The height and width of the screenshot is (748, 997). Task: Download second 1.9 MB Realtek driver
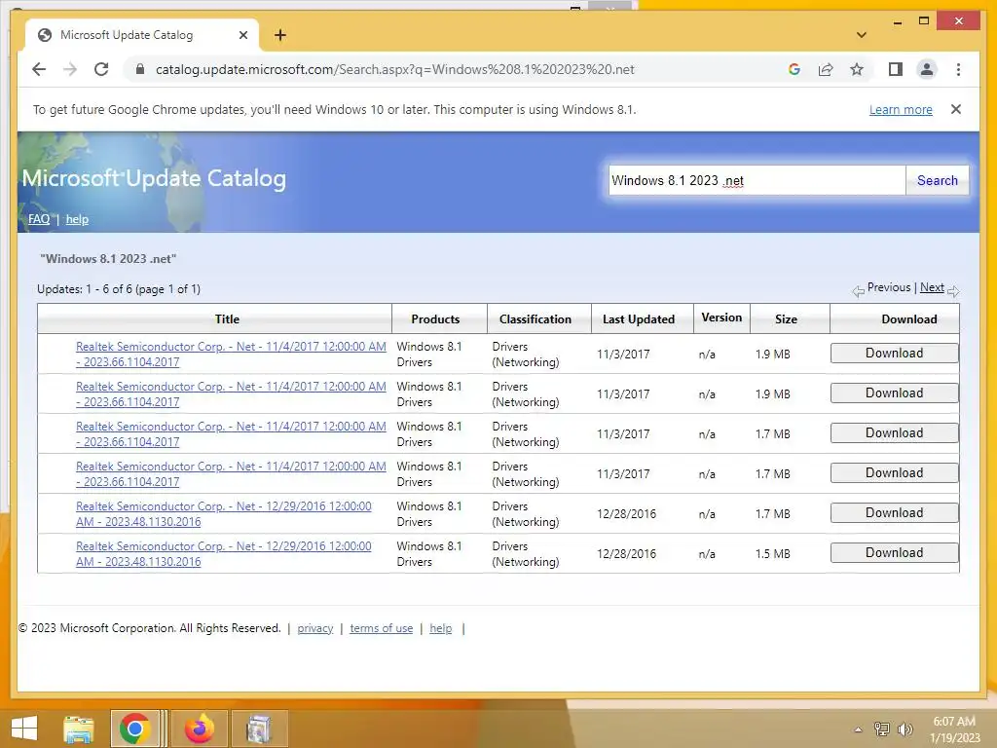pos(894,393)
